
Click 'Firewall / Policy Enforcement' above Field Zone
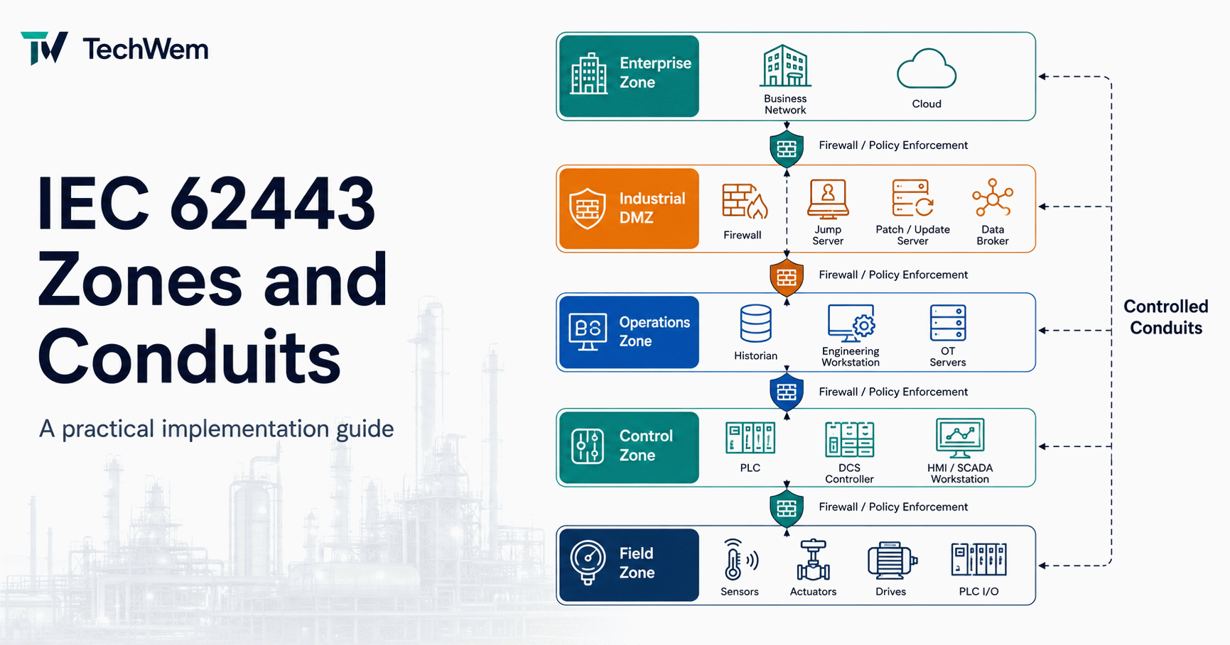click(x=893, y=507)
